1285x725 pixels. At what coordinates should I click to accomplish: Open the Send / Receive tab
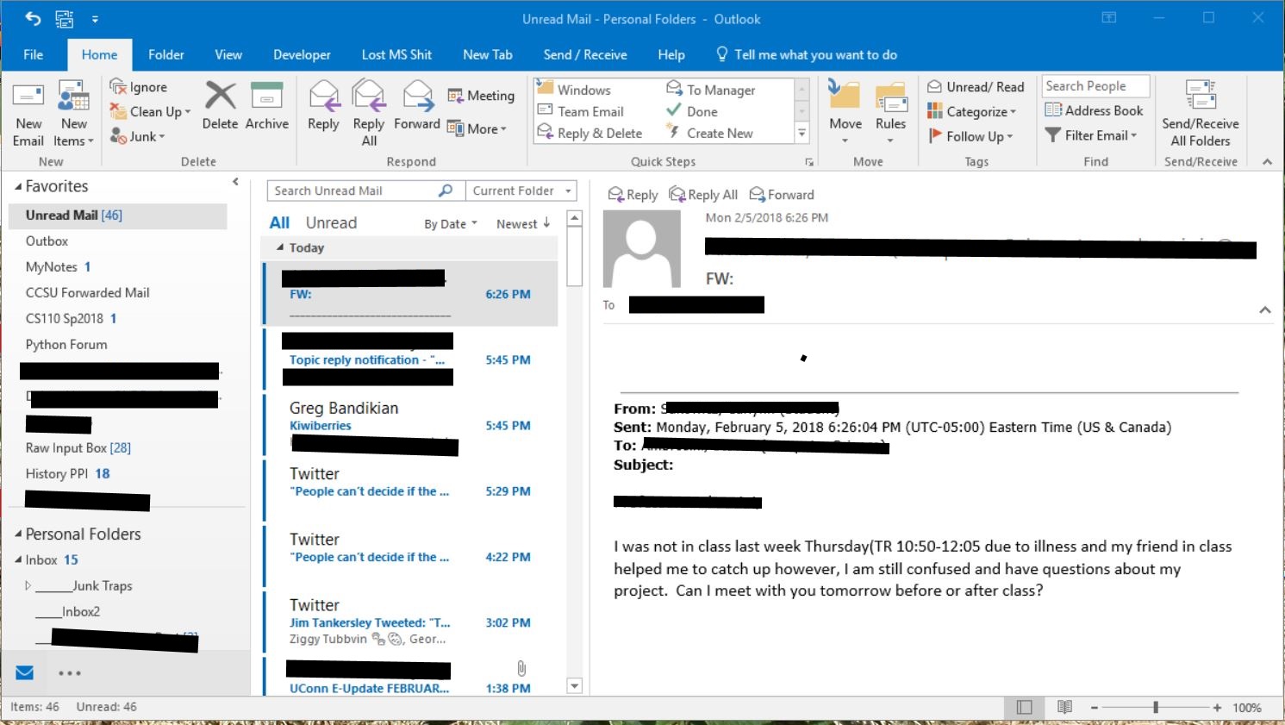point(585,54)
